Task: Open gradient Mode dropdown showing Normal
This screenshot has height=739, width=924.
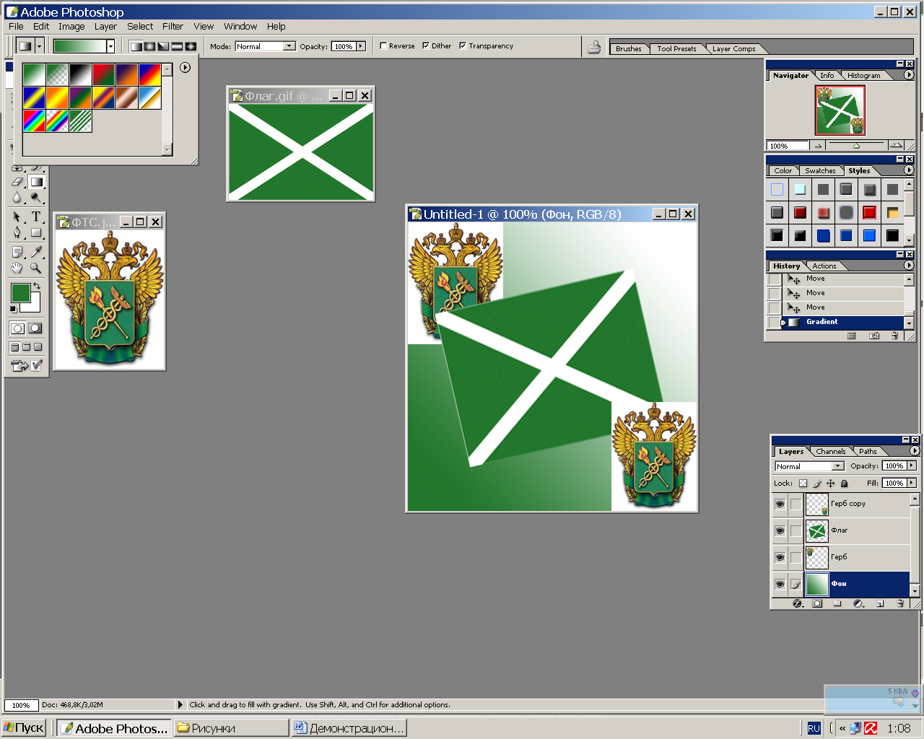Action: 265,46
